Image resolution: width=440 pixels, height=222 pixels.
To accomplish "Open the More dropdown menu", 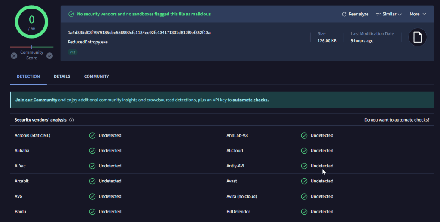I will (418, 14).
